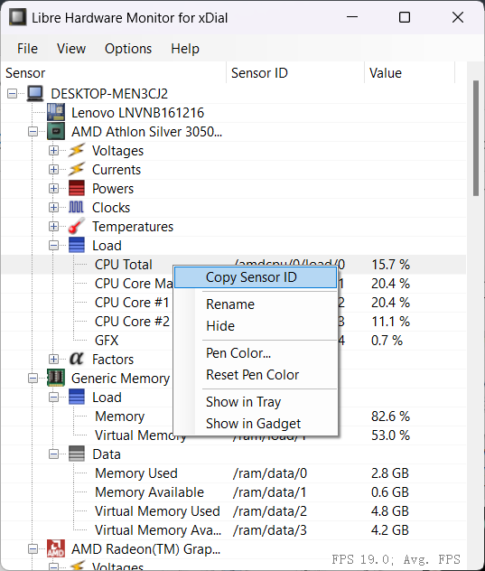Click the gray Data icon
The height and width of the screenshot is (571, 485).
[77, 454]
